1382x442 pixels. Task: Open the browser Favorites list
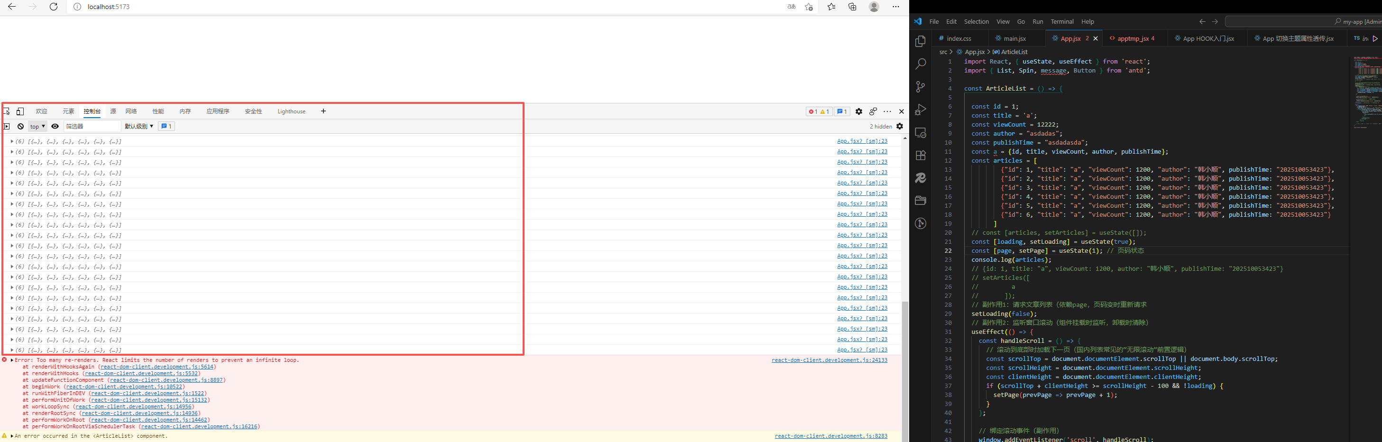831,7
